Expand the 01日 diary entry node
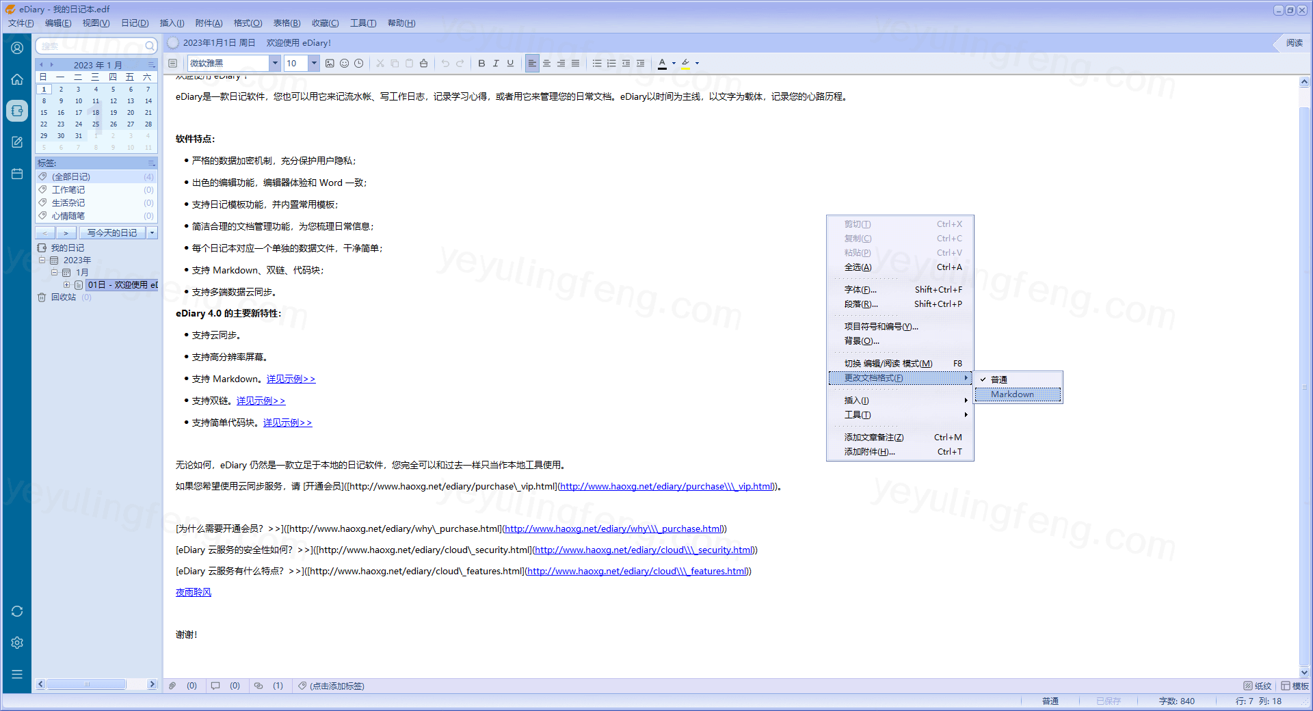 coord(66,285)
